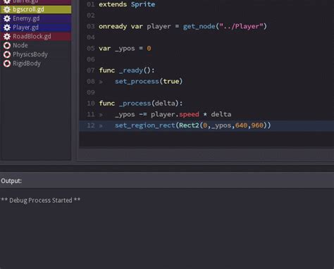The width and height of the screenshot is (334, 269).
Task: Click the ring icon beside PhysicsBody
Action: pyautogui.click(x=7, y=54)
